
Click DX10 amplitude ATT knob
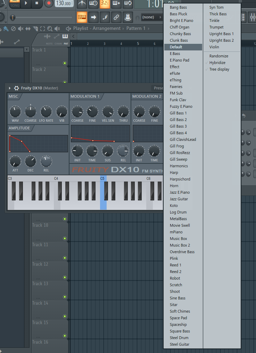click(15, 161)
